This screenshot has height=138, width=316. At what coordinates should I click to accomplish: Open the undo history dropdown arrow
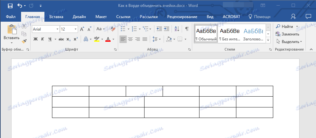coord(25,6)
